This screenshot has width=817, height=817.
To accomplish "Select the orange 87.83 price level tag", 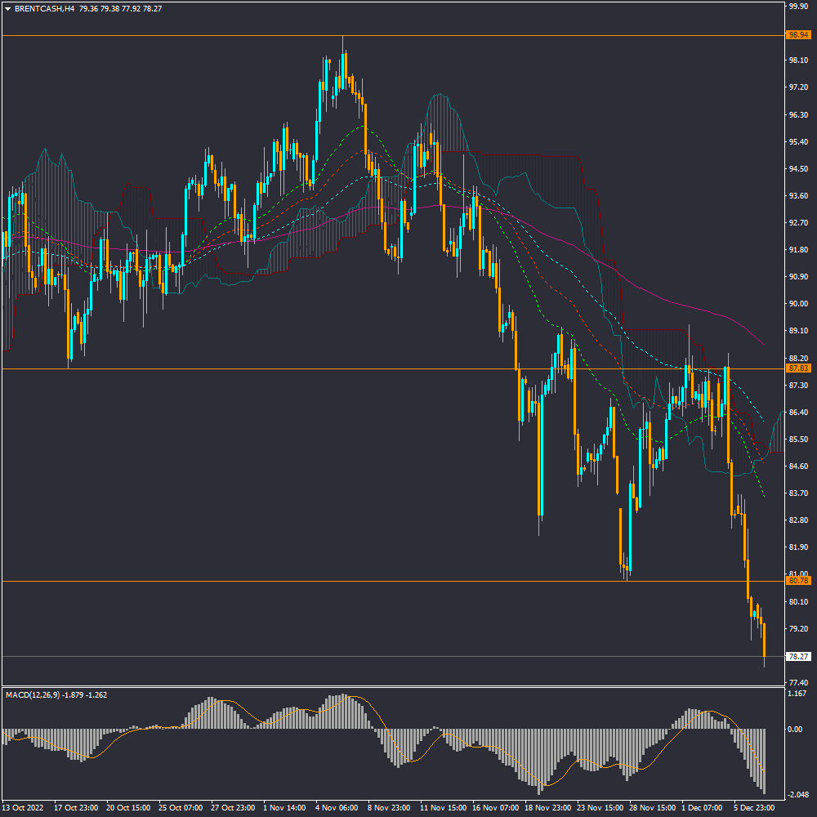I will [x=797, y=368].
